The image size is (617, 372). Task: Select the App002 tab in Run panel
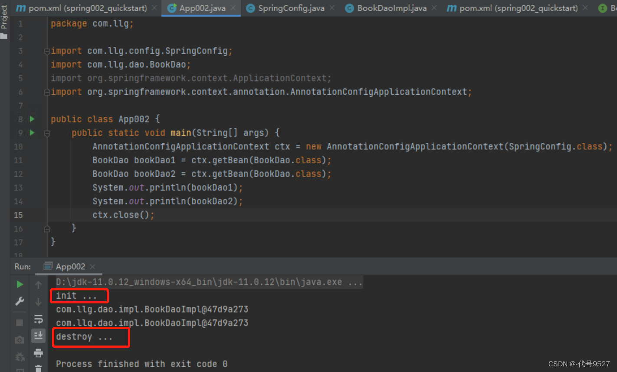tap(70, 267)
